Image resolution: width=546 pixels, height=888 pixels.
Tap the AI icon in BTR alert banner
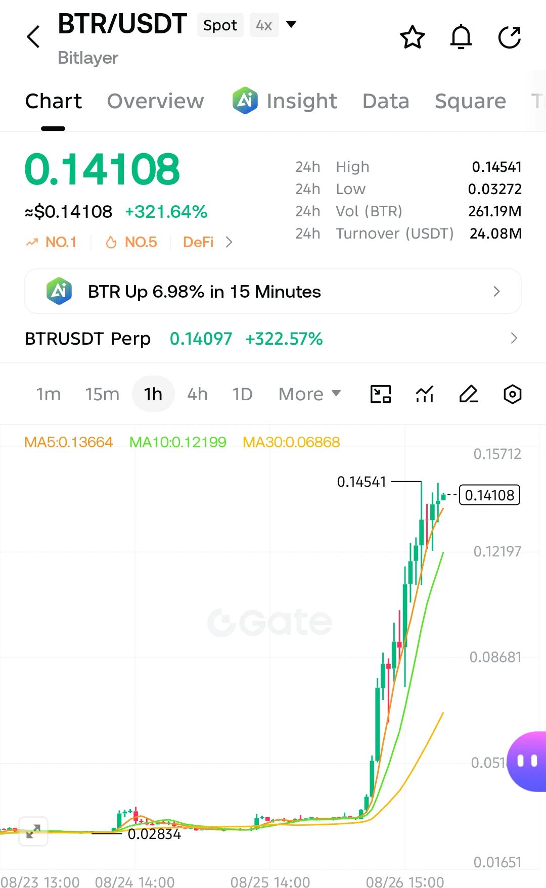point(59,291)
